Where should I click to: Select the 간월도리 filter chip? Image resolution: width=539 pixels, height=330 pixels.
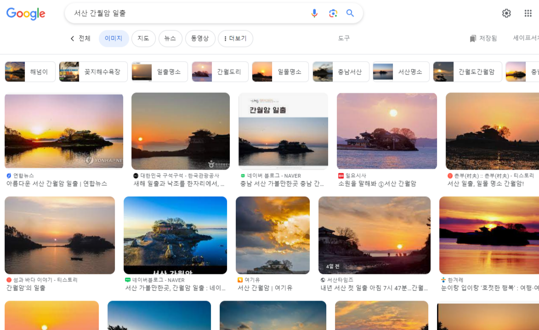coord(220,72)
